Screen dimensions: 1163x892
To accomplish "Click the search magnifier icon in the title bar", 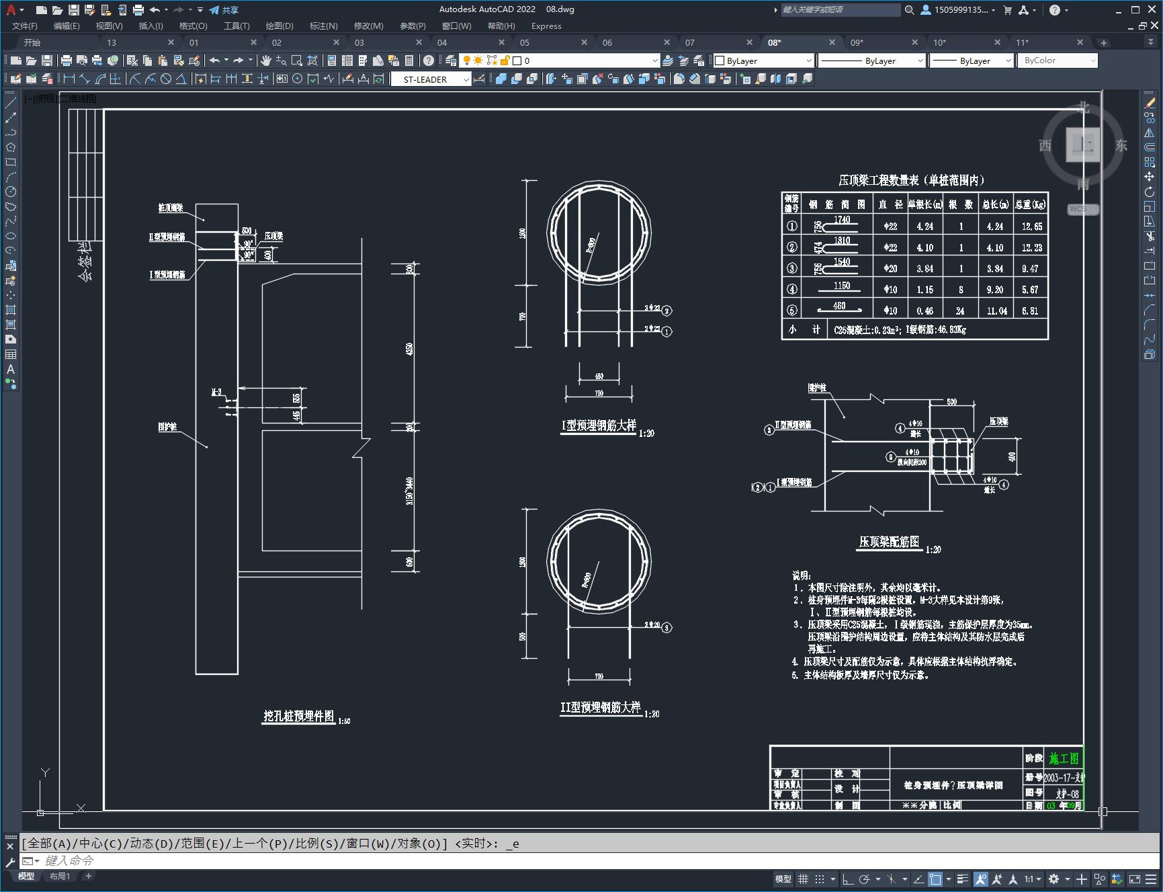I will 909,10.
